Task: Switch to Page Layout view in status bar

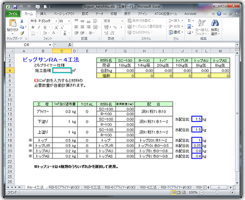Action: pyautogui.click(x=178, y=192)
